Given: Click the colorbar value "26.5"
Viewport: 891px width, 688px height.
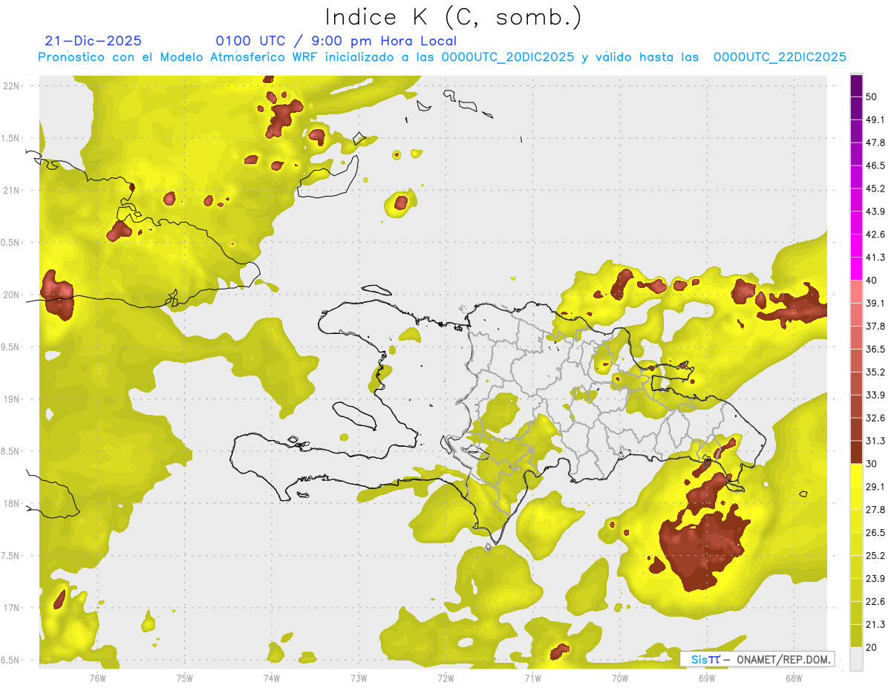Looking at the screenshot, I should pyautogui.click(x=875, y=533).
